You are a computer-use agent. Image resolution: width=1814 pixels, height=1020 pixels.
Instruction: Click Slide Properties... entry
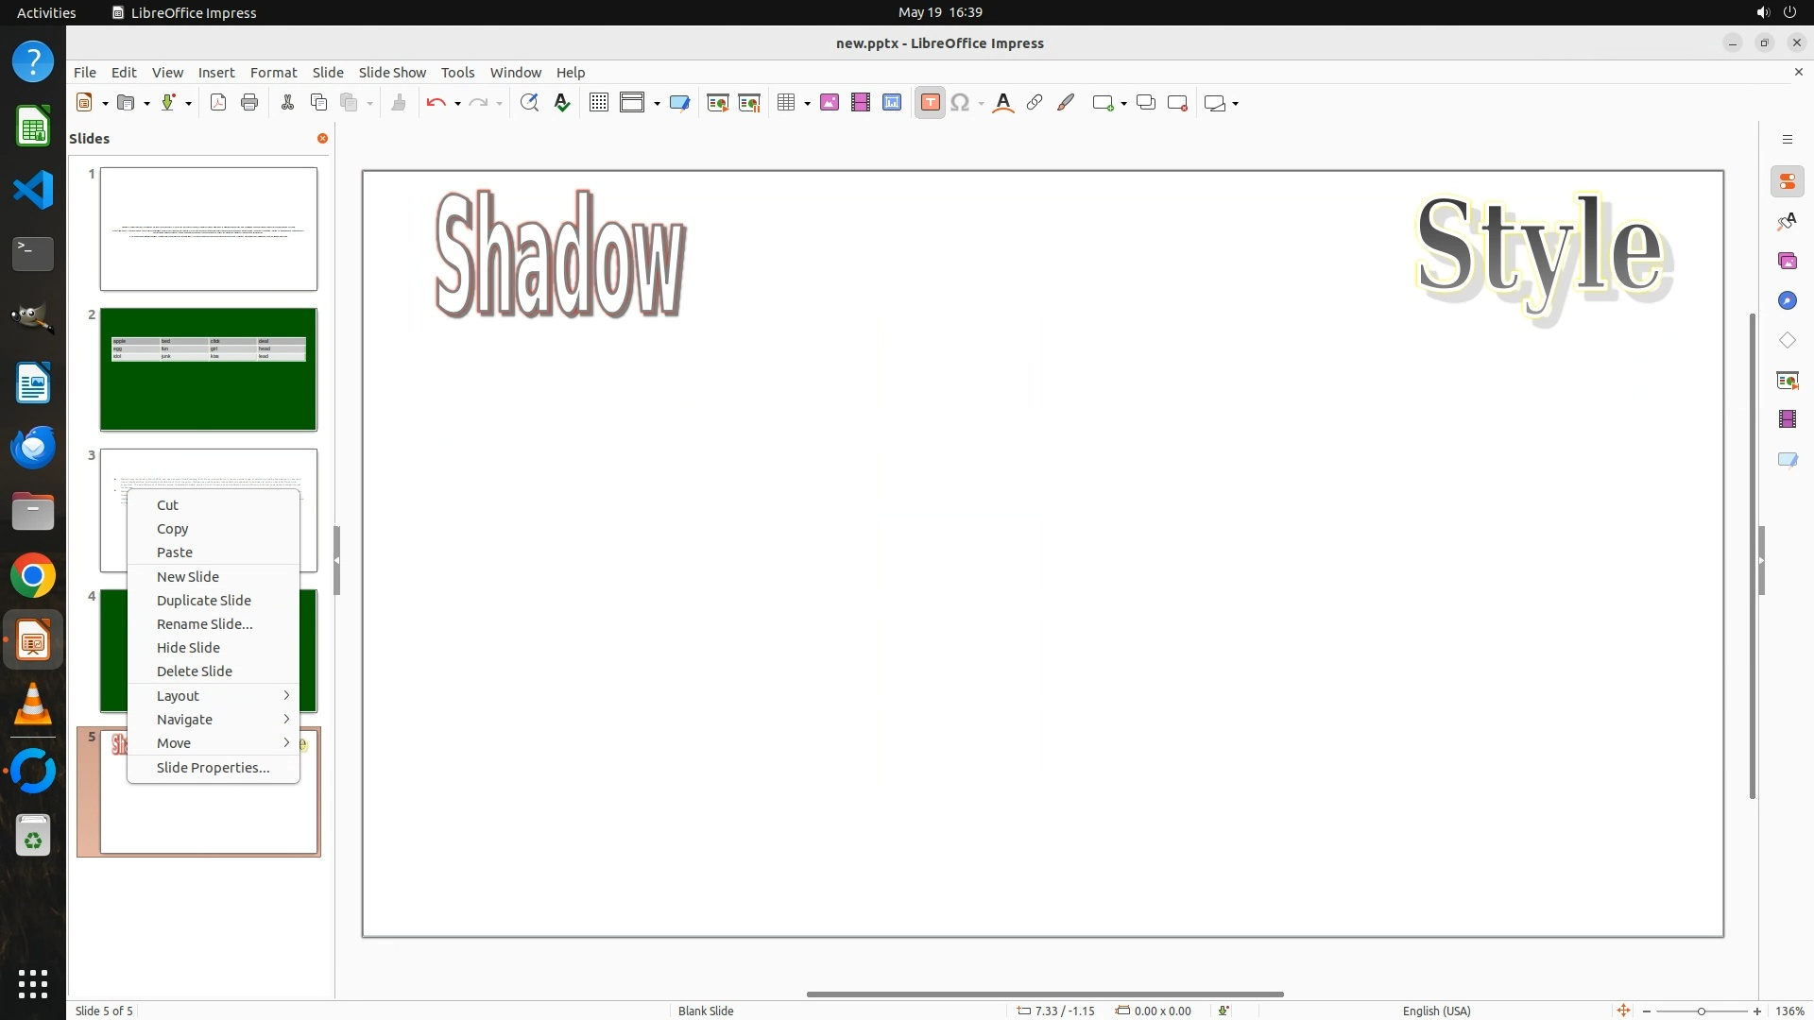click(213, 768)
